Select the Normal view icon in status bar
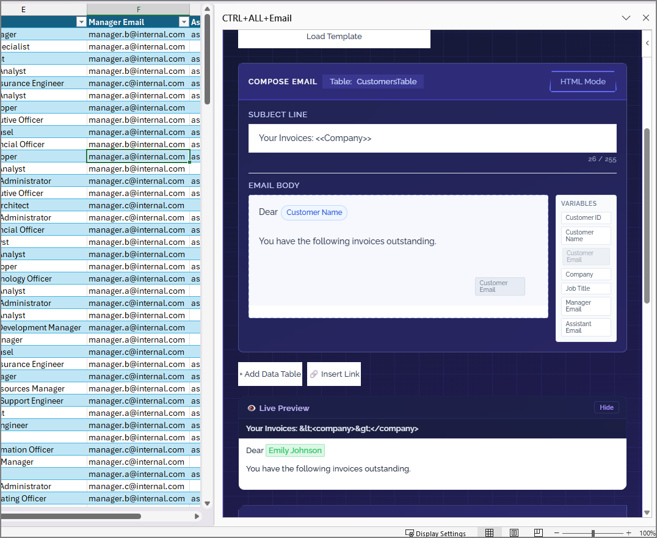Screen dimensions: 657x538 pos(489,533)
